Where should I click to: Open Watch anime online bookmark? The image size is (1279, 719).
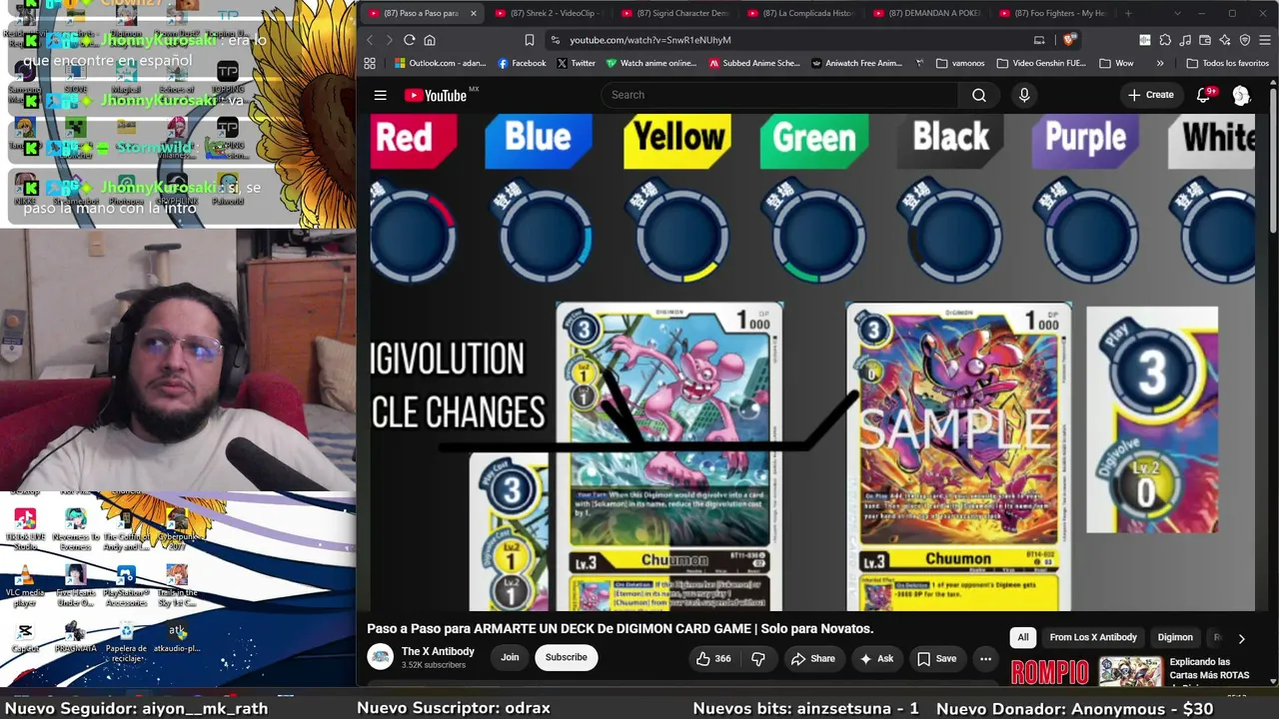click(650, 63)
